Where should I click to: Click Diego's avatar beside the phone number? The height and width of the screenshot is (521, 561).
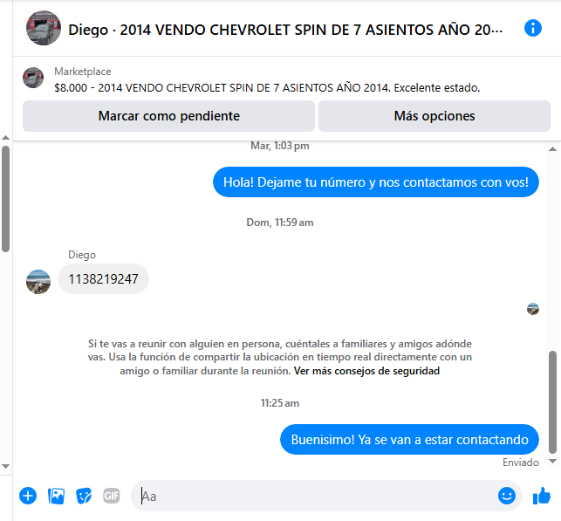[38, 282]
